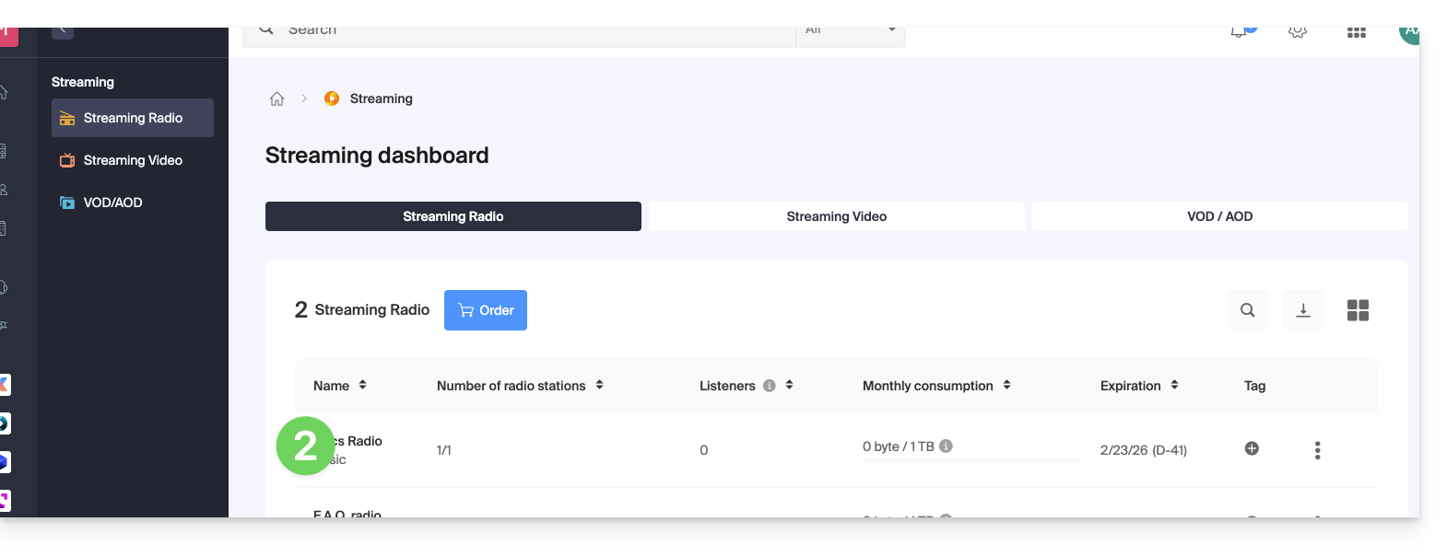The height and width of the screenshot is (545, 1447).
Task: Add a tag with plus icon
Action: tap(1252, 448)
